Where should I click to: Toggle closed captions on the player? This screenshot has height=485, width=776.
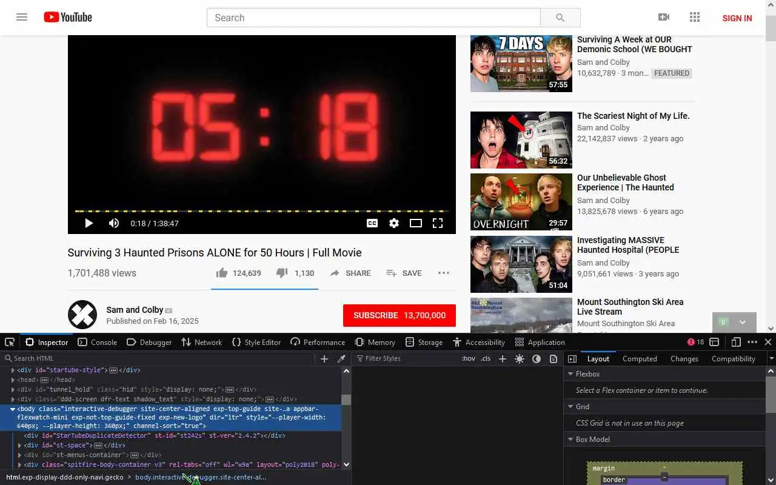point(372,223)
